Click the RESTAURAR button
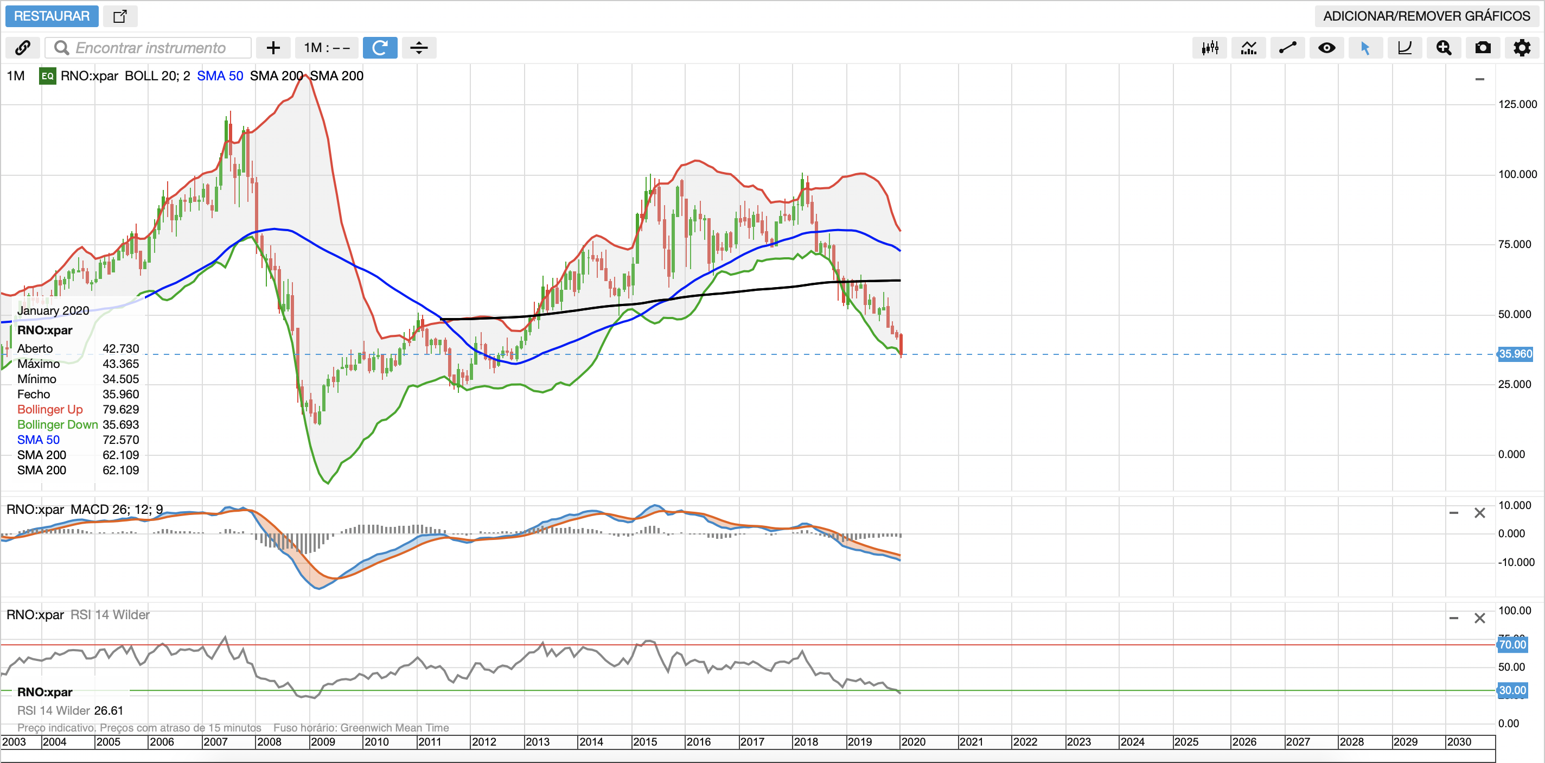 point(52,16)
